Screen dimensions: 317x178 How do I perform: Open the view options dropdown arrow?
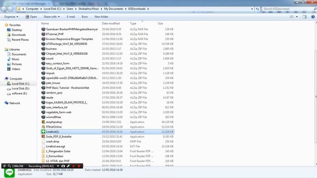coord(297,17)
